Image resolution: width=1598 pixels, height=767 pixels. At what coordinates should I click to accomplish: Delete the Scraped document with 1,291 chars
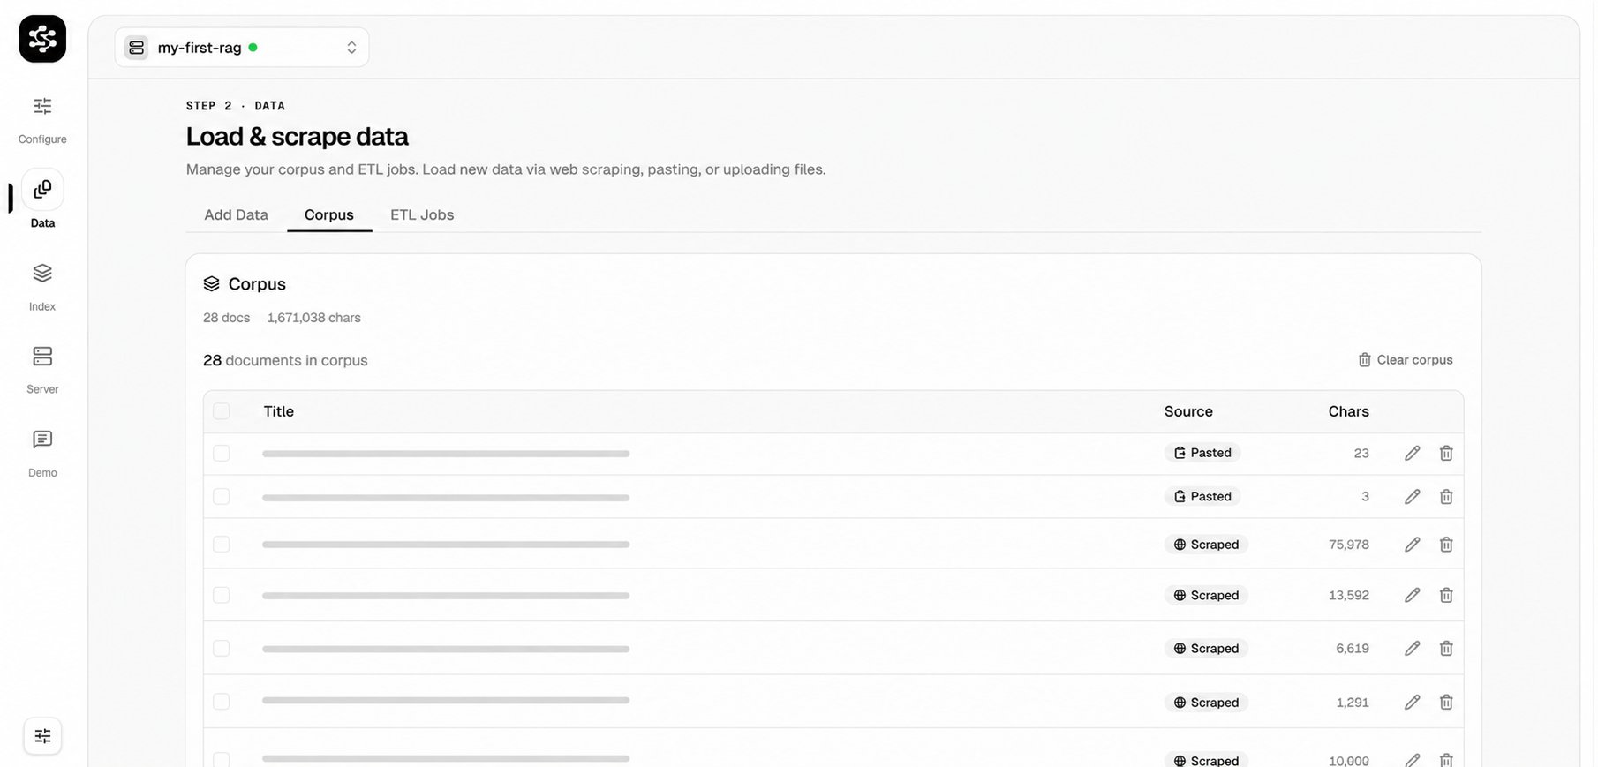click(x=1446, y=702)
